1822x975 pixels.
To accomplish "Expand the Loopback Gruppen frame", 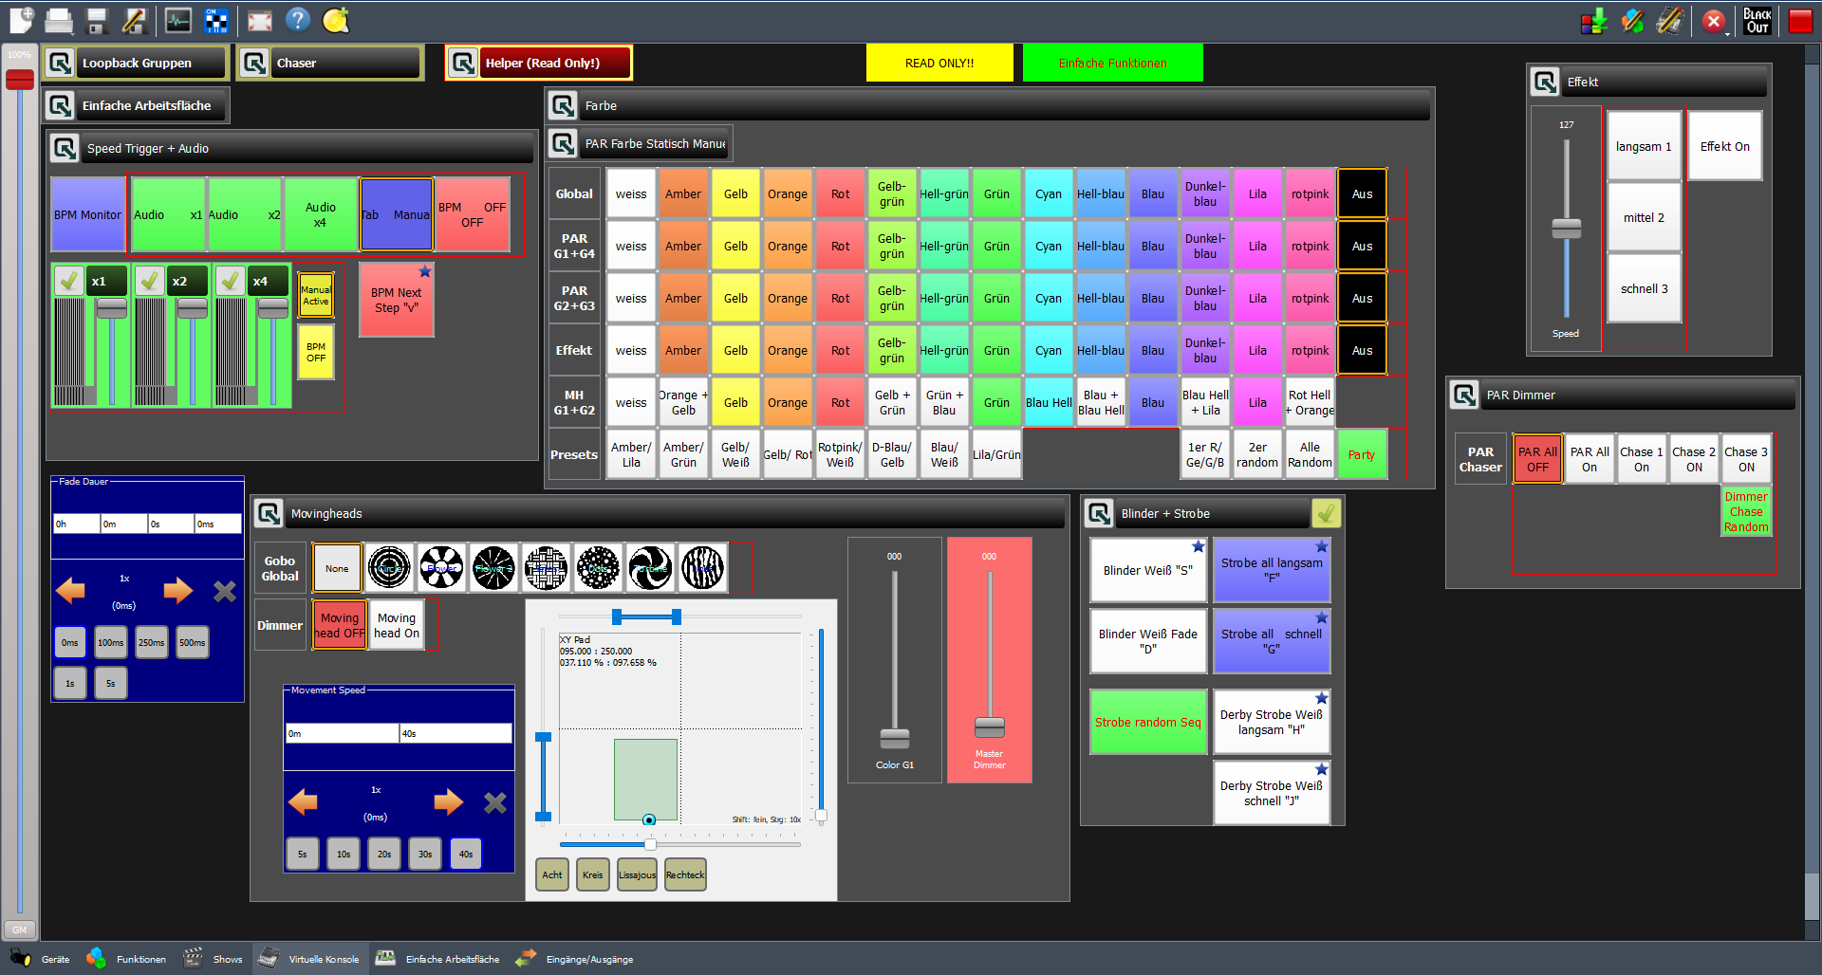I will click(61, 64).
